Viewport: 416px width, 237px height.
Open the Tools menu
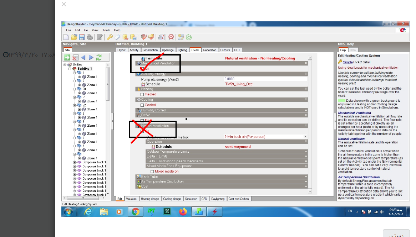tap(106, 30)
